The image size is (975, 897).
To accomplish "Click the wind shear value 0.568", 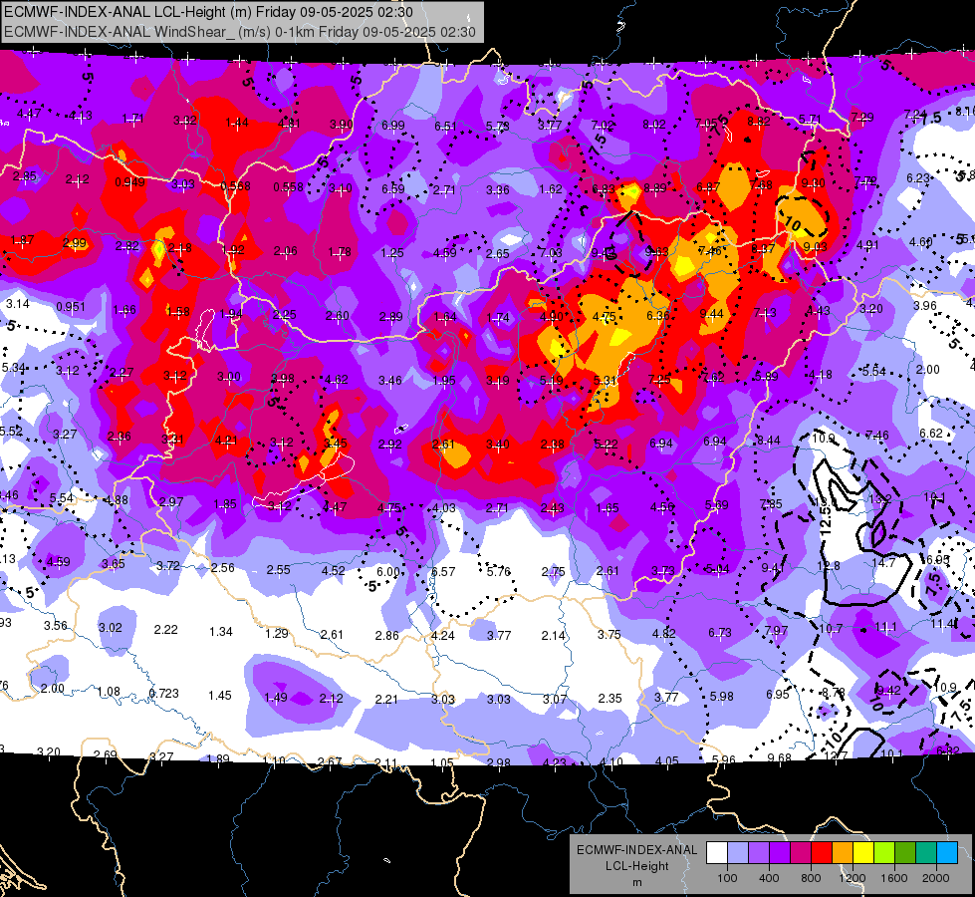I will pyautogui.click(x=236, y=186).
